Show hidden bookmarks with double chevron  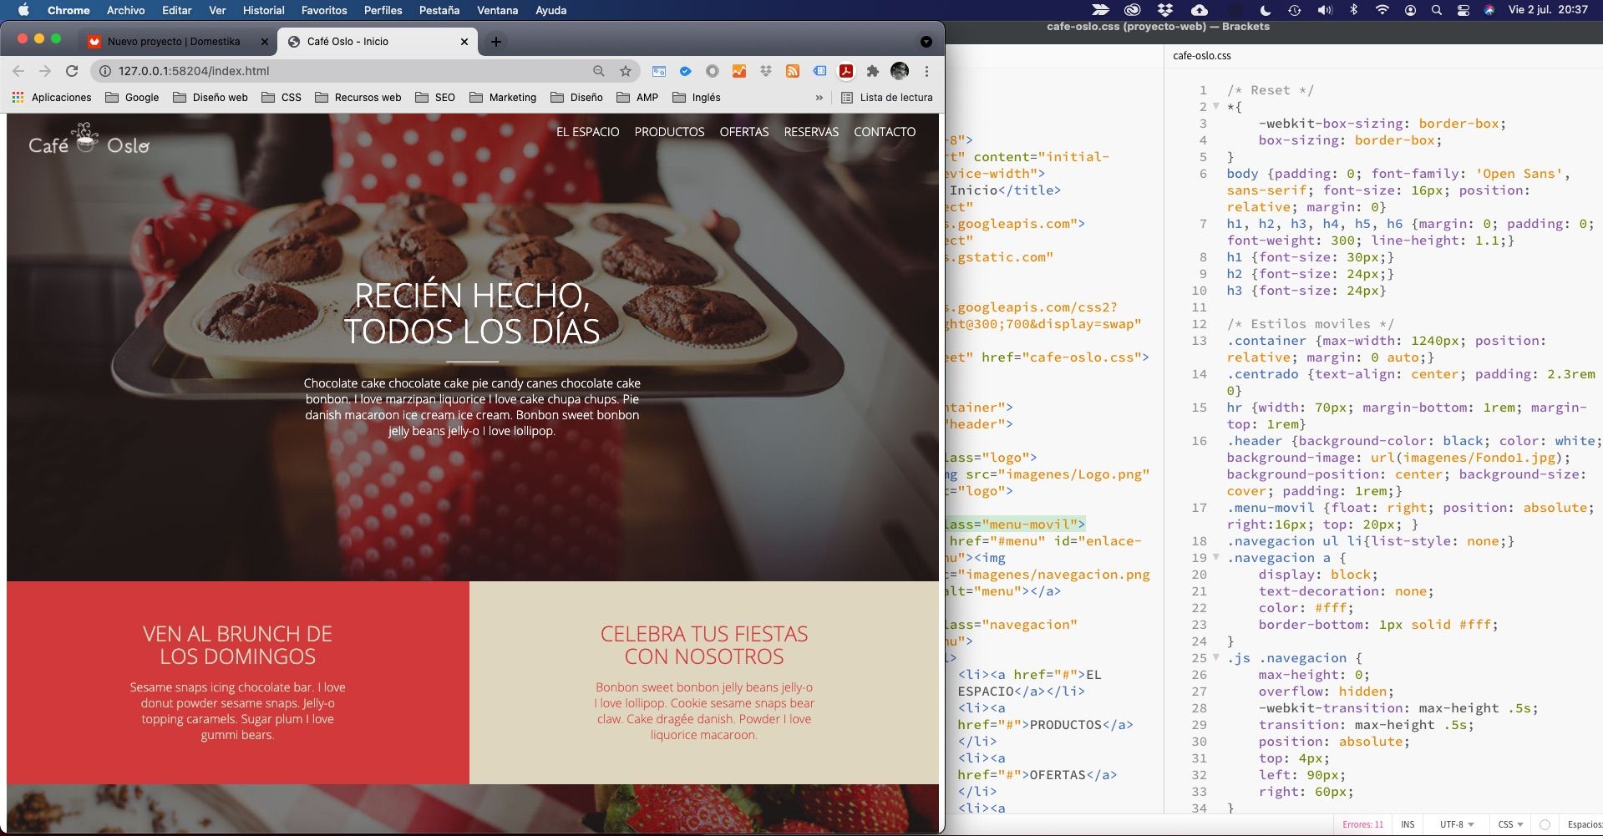[819, 98]
